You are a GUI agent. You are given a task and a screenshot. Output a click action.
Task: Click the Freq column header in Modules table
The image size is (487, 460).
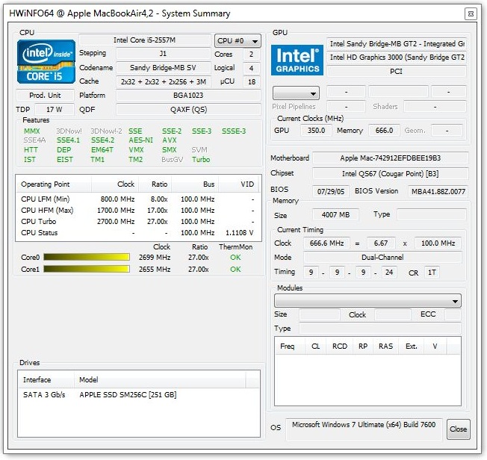pos(290,346)
